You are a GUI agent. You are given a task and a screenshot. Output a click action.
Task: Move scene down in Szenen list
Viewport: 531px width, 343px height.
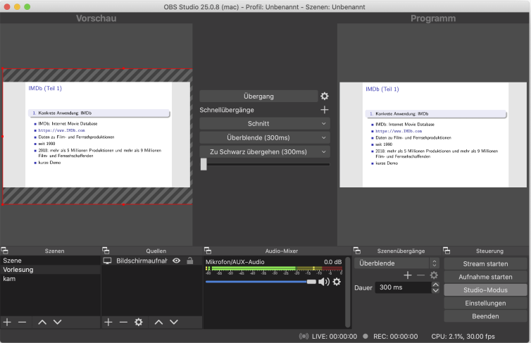point(58,322)
